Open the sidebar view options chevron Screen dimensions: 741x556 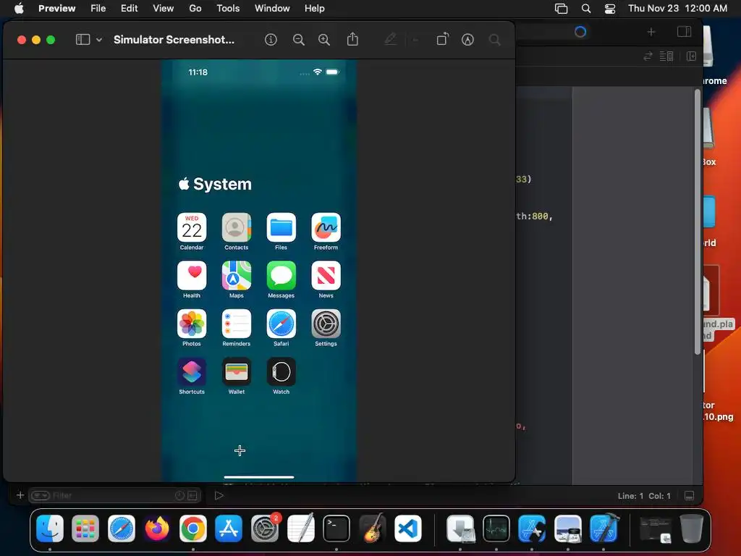tap(99, 40)
